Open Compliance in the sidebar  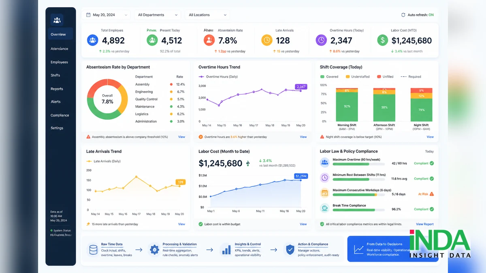[x=60, y=115]
